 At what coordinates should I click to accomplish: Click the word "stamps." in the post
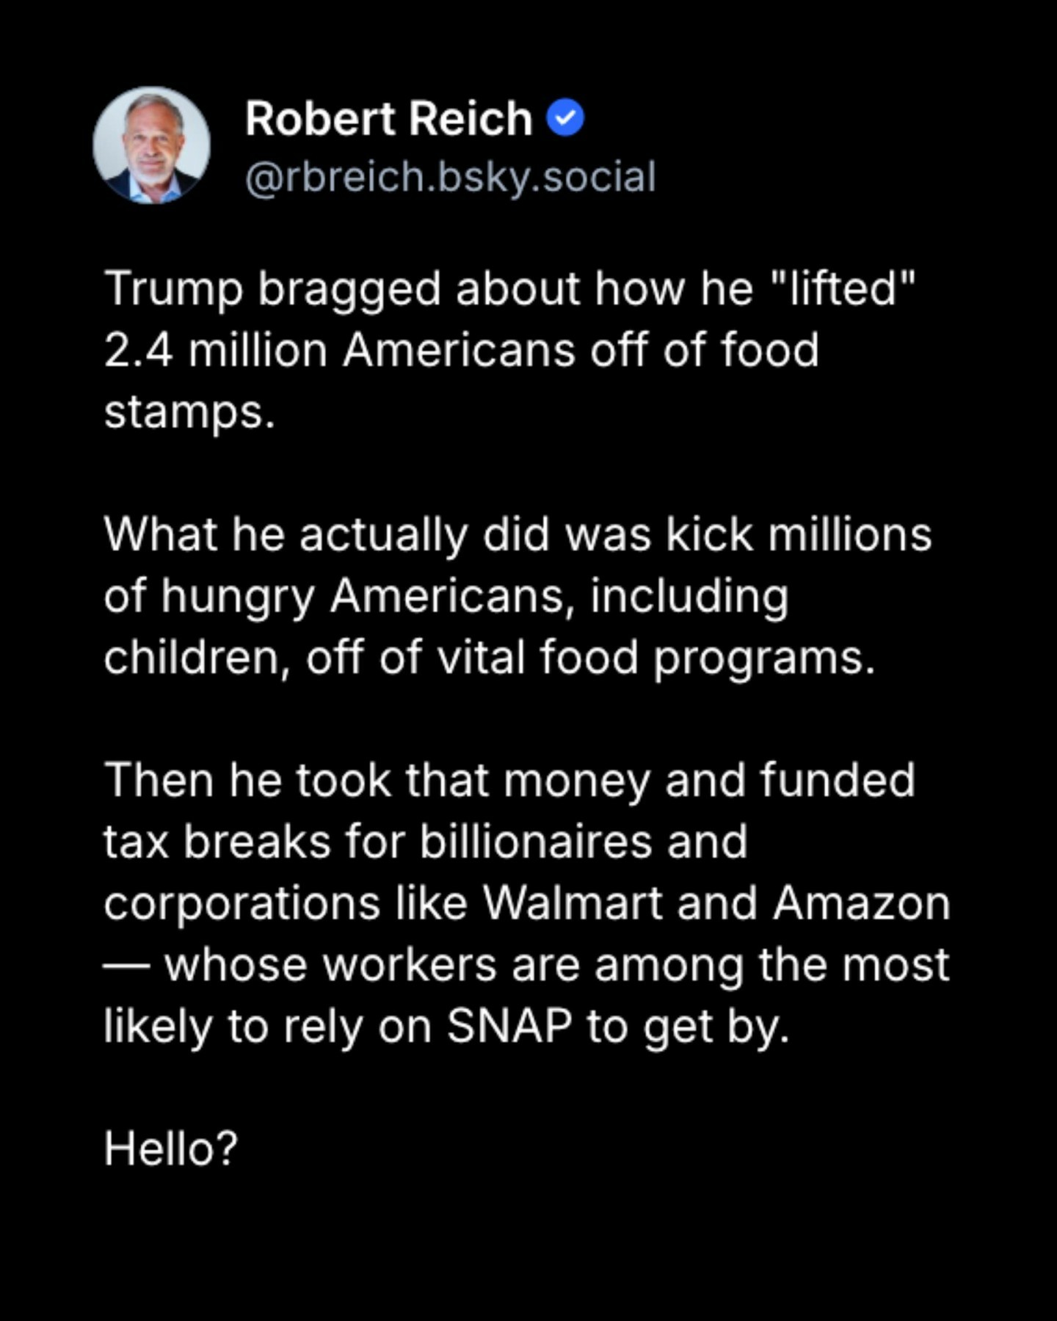[189, 412]
